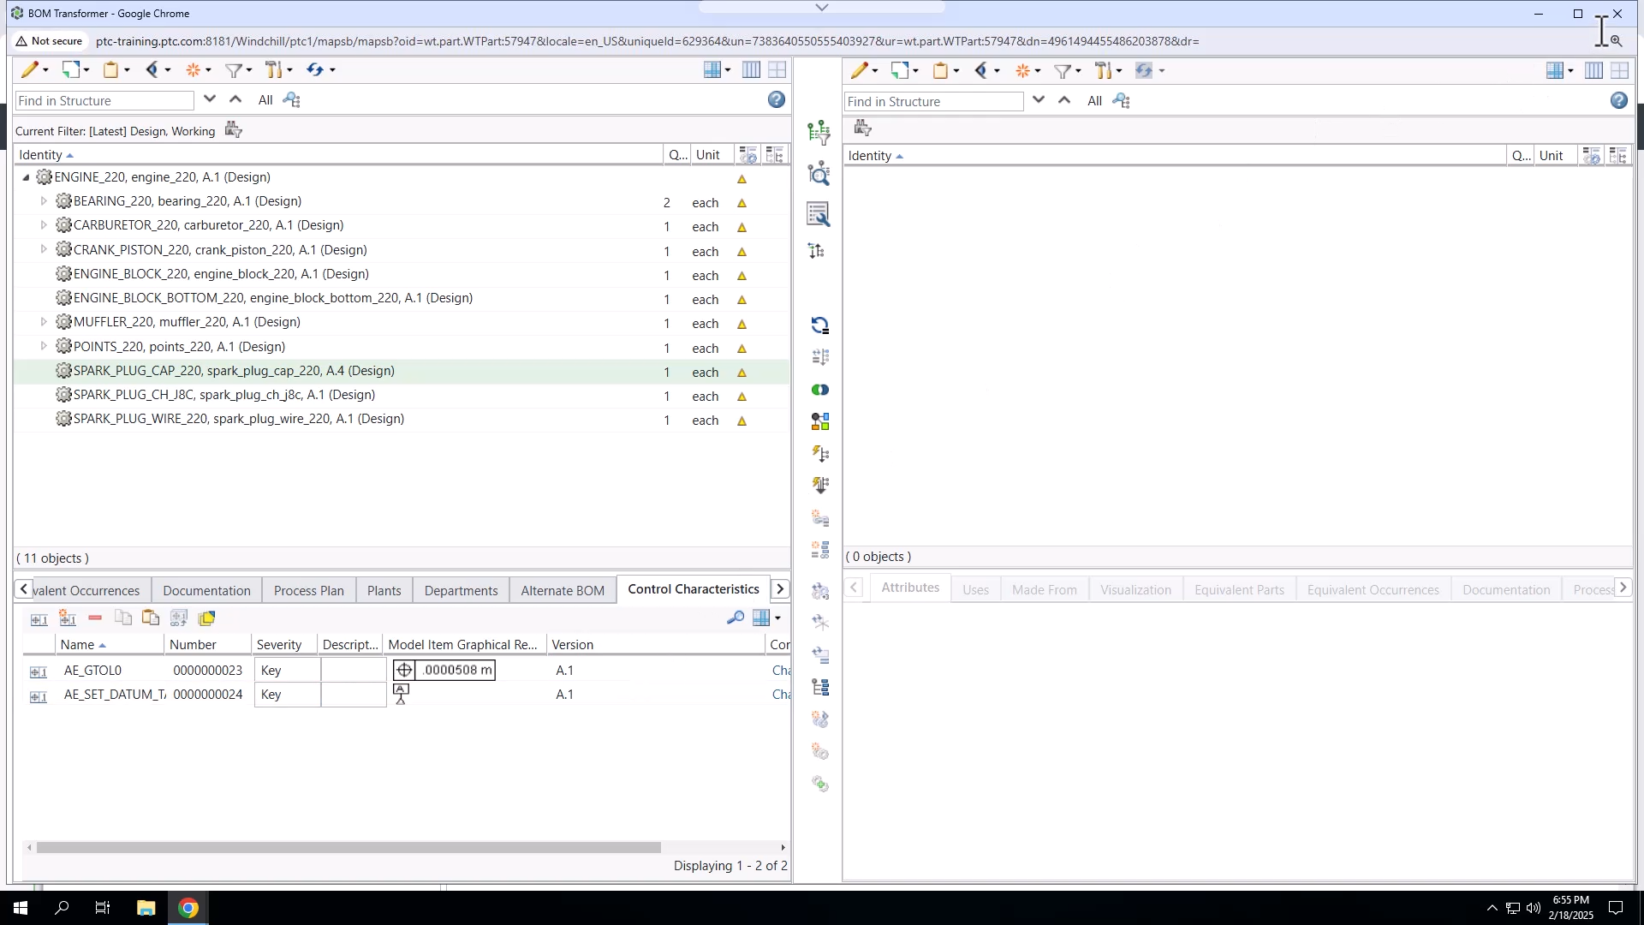
Task: Expand the BEARING_220 tree node
Action: pyautogui.click(x=44, y=200)
